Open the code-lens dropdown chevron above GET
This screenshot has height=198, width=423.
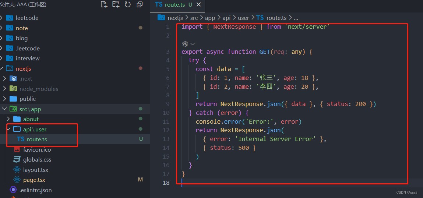(193, 44)
